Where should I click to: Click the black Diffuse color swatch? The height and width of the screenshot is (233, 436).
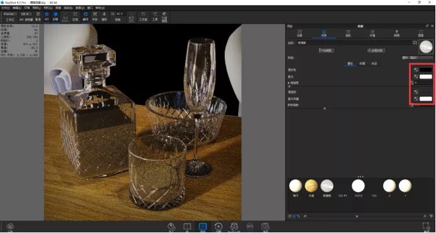click(x=426, y=70)
